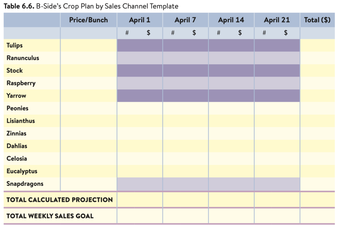
Task: Click the Peonies row label
Action: click(17, 108)
